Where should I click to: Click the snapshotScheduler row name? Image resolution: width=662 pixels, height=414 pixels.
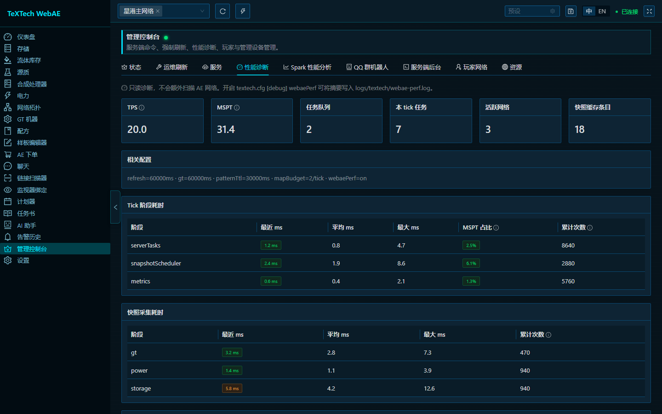[156, 264]
